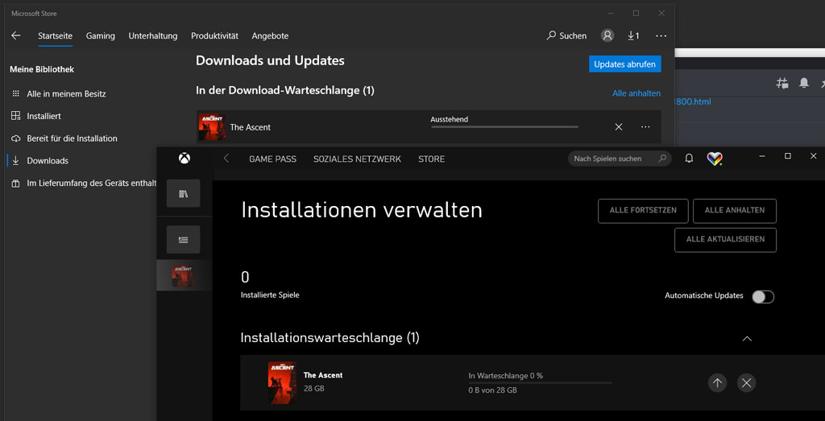Click The Ascent title in Xbox queue
The height and width of the screenshot is (421, 825).
[x=323, y=375]
